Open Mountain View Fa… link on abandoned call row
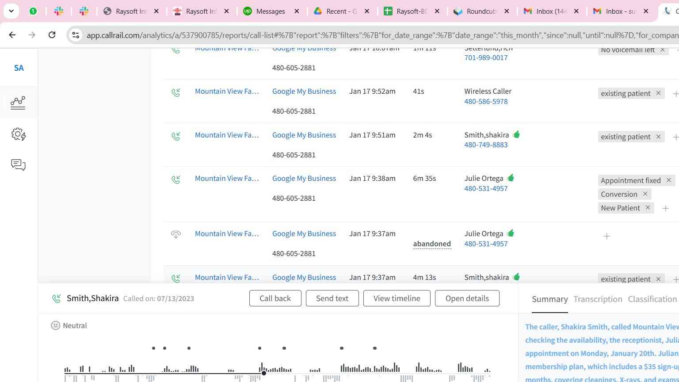 227,233
